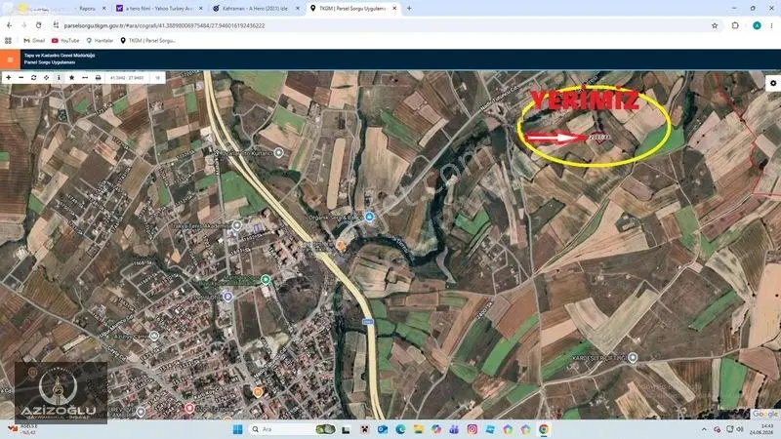Zoom in with the plus tool
781x439 pixels.
tap(9, 78)
